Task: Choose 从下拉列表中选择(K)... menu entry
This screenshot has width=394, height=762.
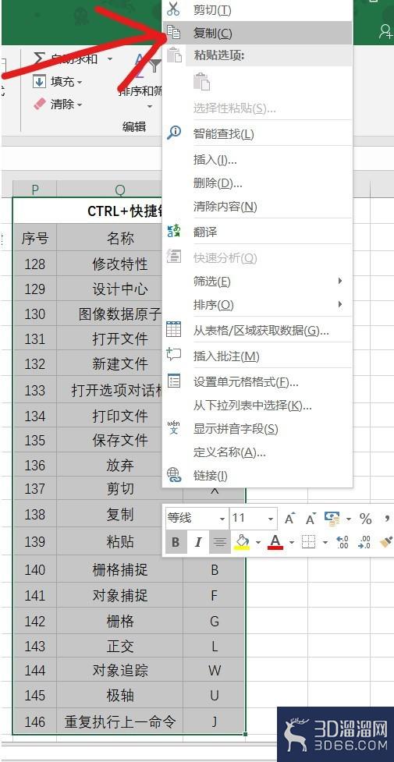Action: pos(257,405)
